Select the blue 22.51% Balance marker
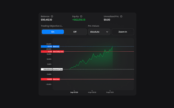Viewport: 174px width, 108px height. click(x=47, y=46)
